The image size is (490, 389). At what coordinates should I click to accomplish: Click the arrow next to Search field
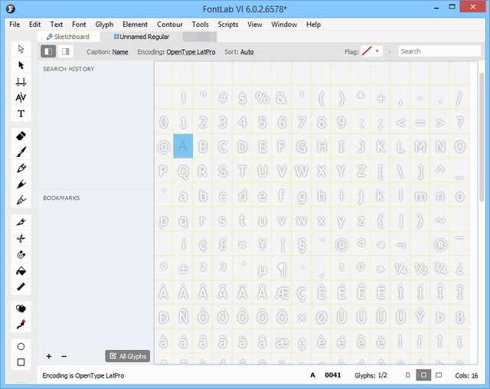click(390, 52)
